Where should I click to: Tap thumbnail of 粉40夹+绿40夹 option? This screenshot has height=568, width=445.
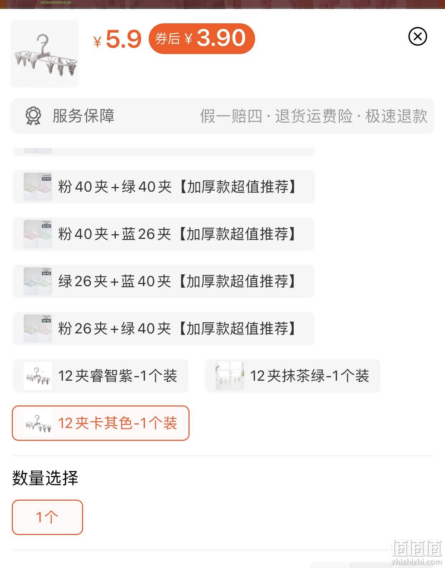(x=38, y=187)
